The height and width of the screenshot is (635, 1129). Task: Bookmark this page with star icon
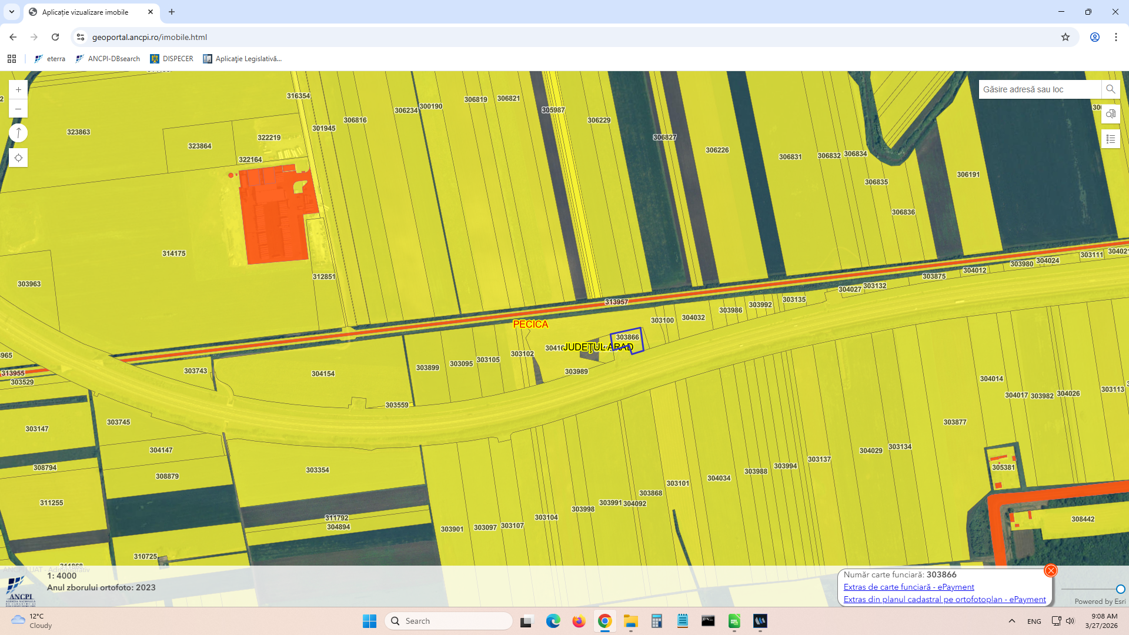(x=1065, y=37)
